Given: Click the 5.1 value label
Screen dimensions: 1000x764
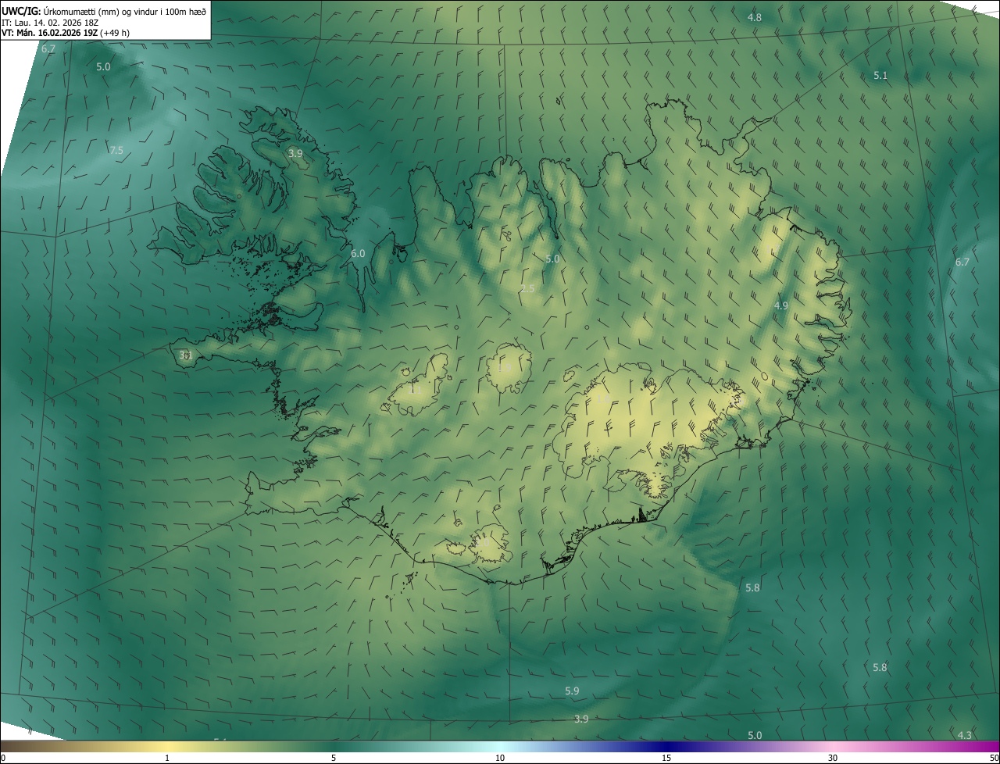Looking at the screenshot, I should pos(880,76).
